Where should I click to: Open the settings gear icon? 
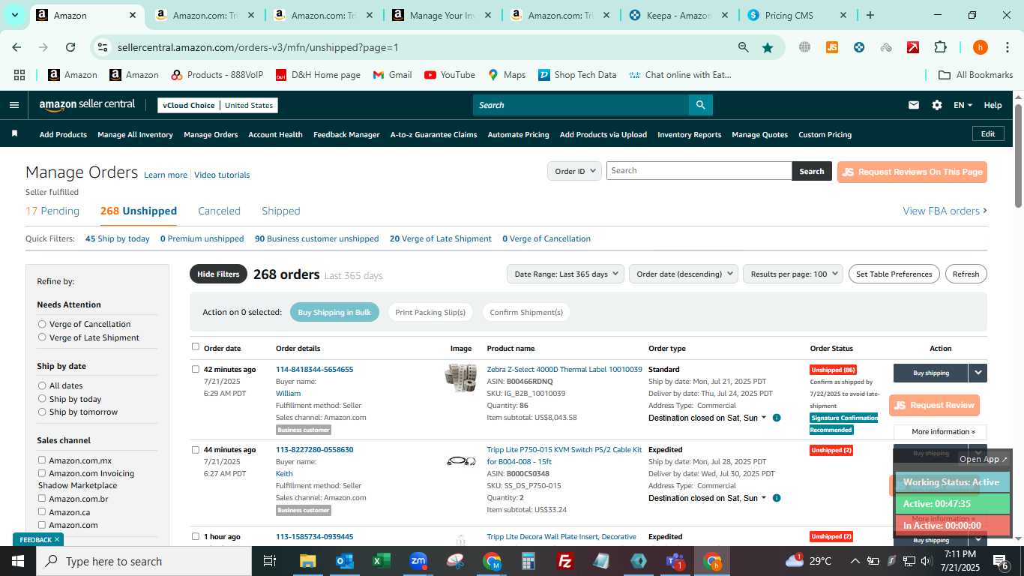point(937,105)
